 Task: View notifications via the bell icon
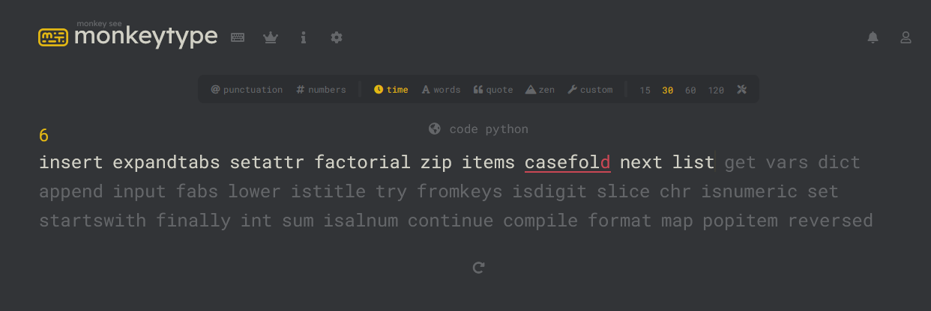873,37
